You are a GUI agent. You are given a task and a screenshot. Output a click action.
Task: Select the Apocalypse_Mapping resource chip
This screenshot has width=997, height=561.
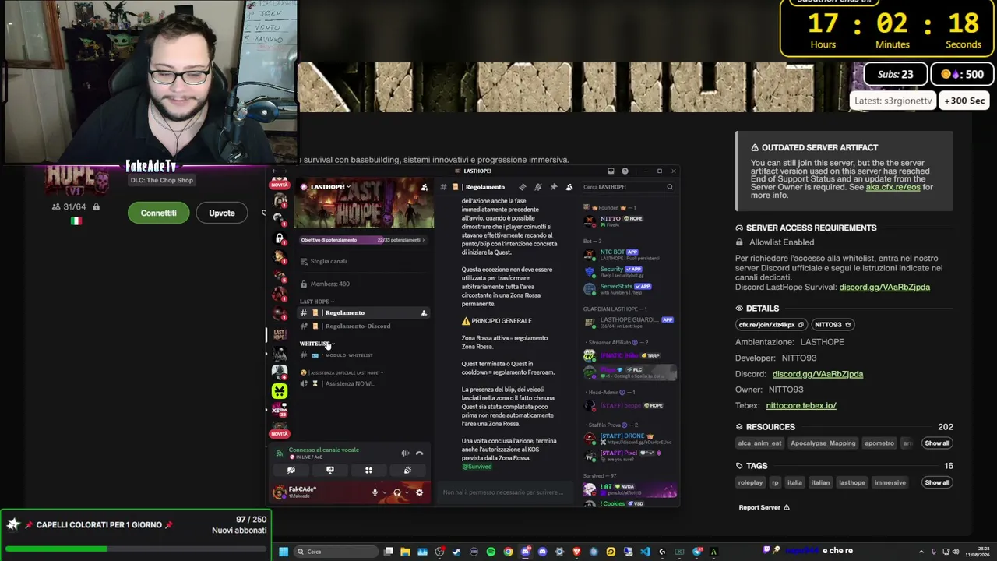click(823, 443)
